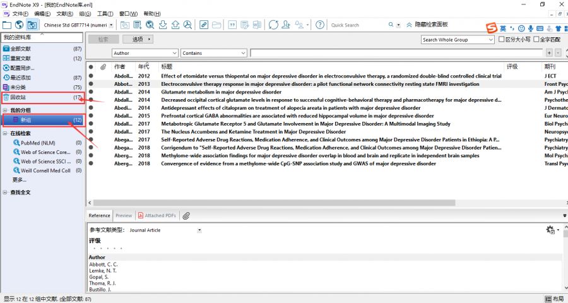Image resolution: width=568 pixels, height=303 pixels.
Task: Click Open File folder icon in toolbar
Action: 216,25
